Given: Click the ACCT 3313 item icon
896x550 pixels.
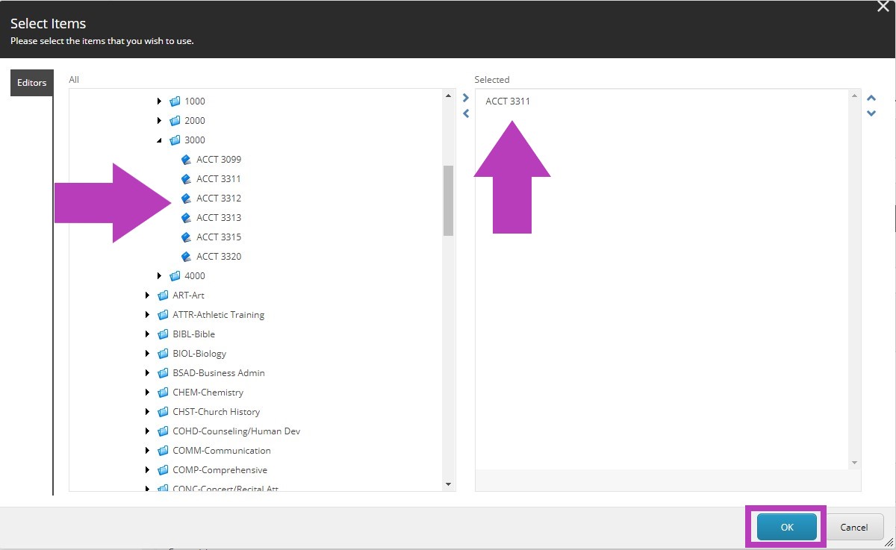Looking at the screenshot, I should [x=187, y=217].
